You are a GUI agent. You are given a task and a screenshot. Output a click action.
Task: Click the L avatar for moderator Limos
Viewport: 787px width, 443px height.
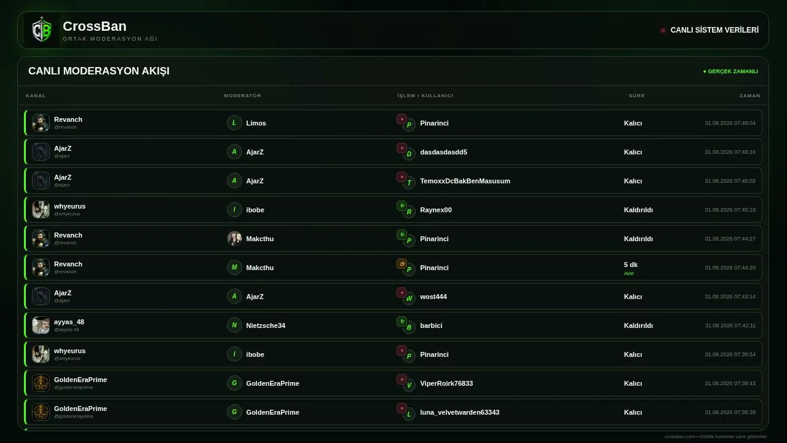click(x=234, y=123)
